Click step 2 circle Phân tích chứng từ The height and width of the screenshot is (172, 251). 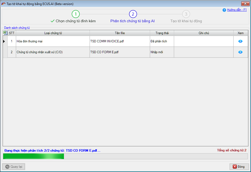(133, 14)
